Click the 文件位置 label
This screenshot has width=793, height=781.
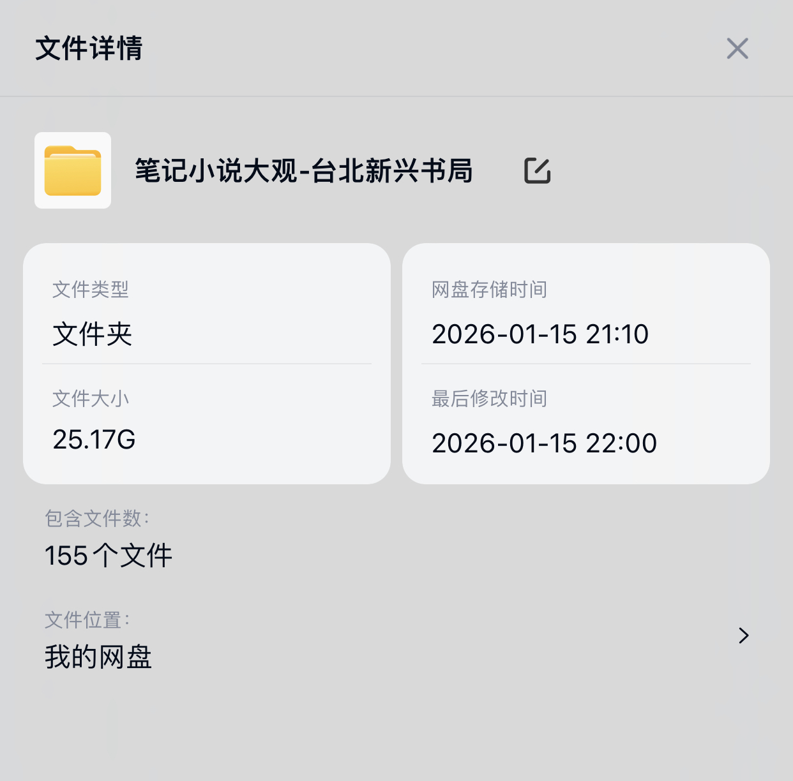click(87, 620)
